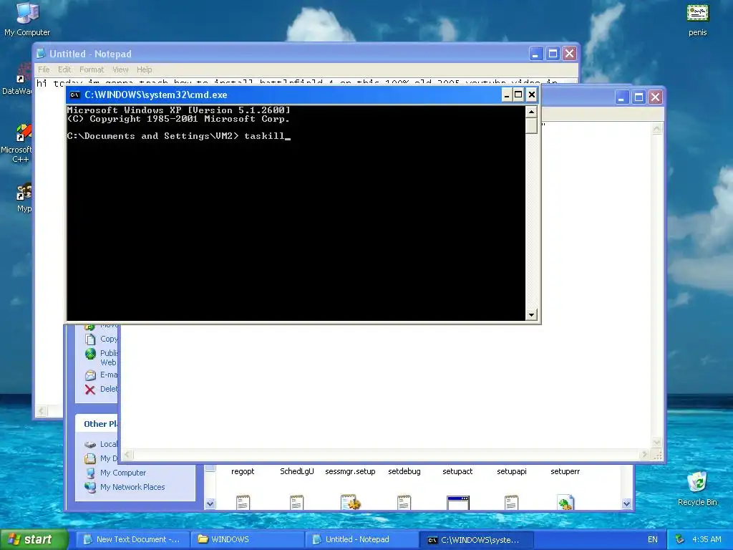
Task: Open Notepad Help menu
Action: (145, 69)
